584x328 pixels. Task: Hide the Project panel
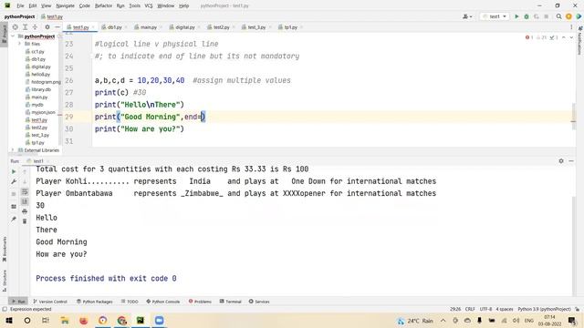pyautogui.click(x=57, y=27)
